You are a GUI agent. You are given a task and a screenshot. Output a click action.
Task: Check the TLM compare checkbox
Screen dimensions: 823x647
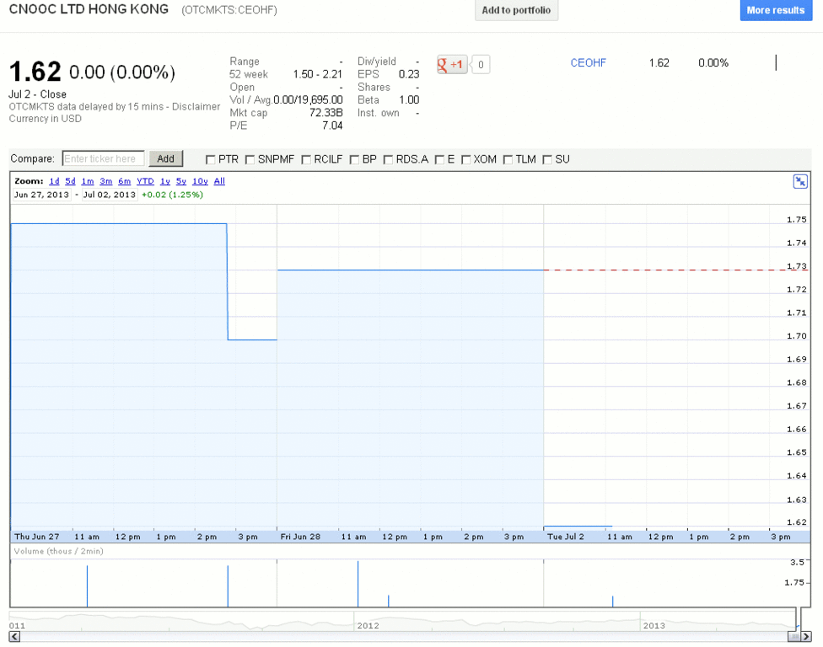[508, 160]
